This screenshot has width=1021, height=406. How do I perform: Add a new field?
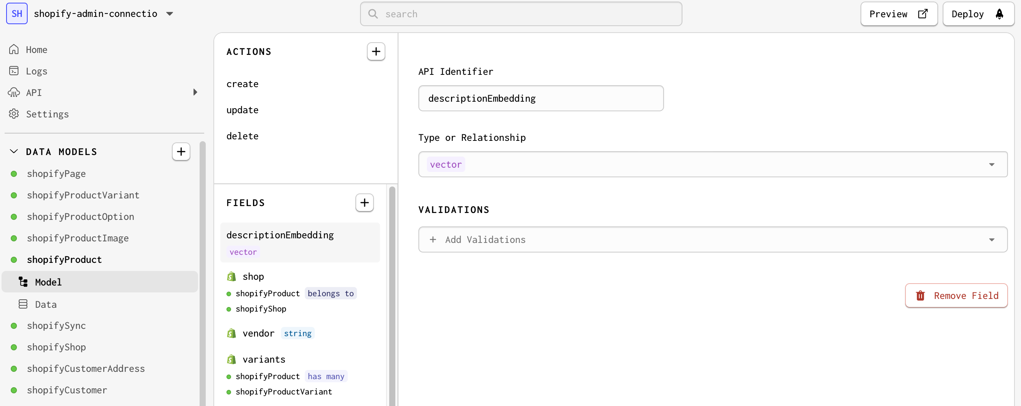[364, 202]
